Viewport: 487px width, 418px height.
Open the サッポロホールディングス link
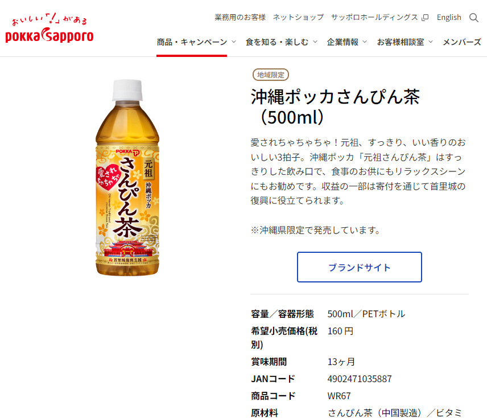click(x=374, y=18)
